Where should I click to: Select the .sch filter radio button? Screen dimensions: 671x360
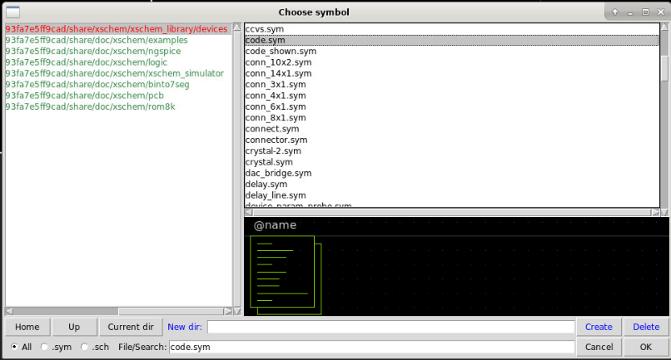[x=84, y=347]
